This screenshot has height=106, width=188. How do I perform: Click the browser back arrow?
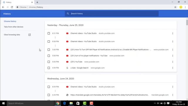3,7
